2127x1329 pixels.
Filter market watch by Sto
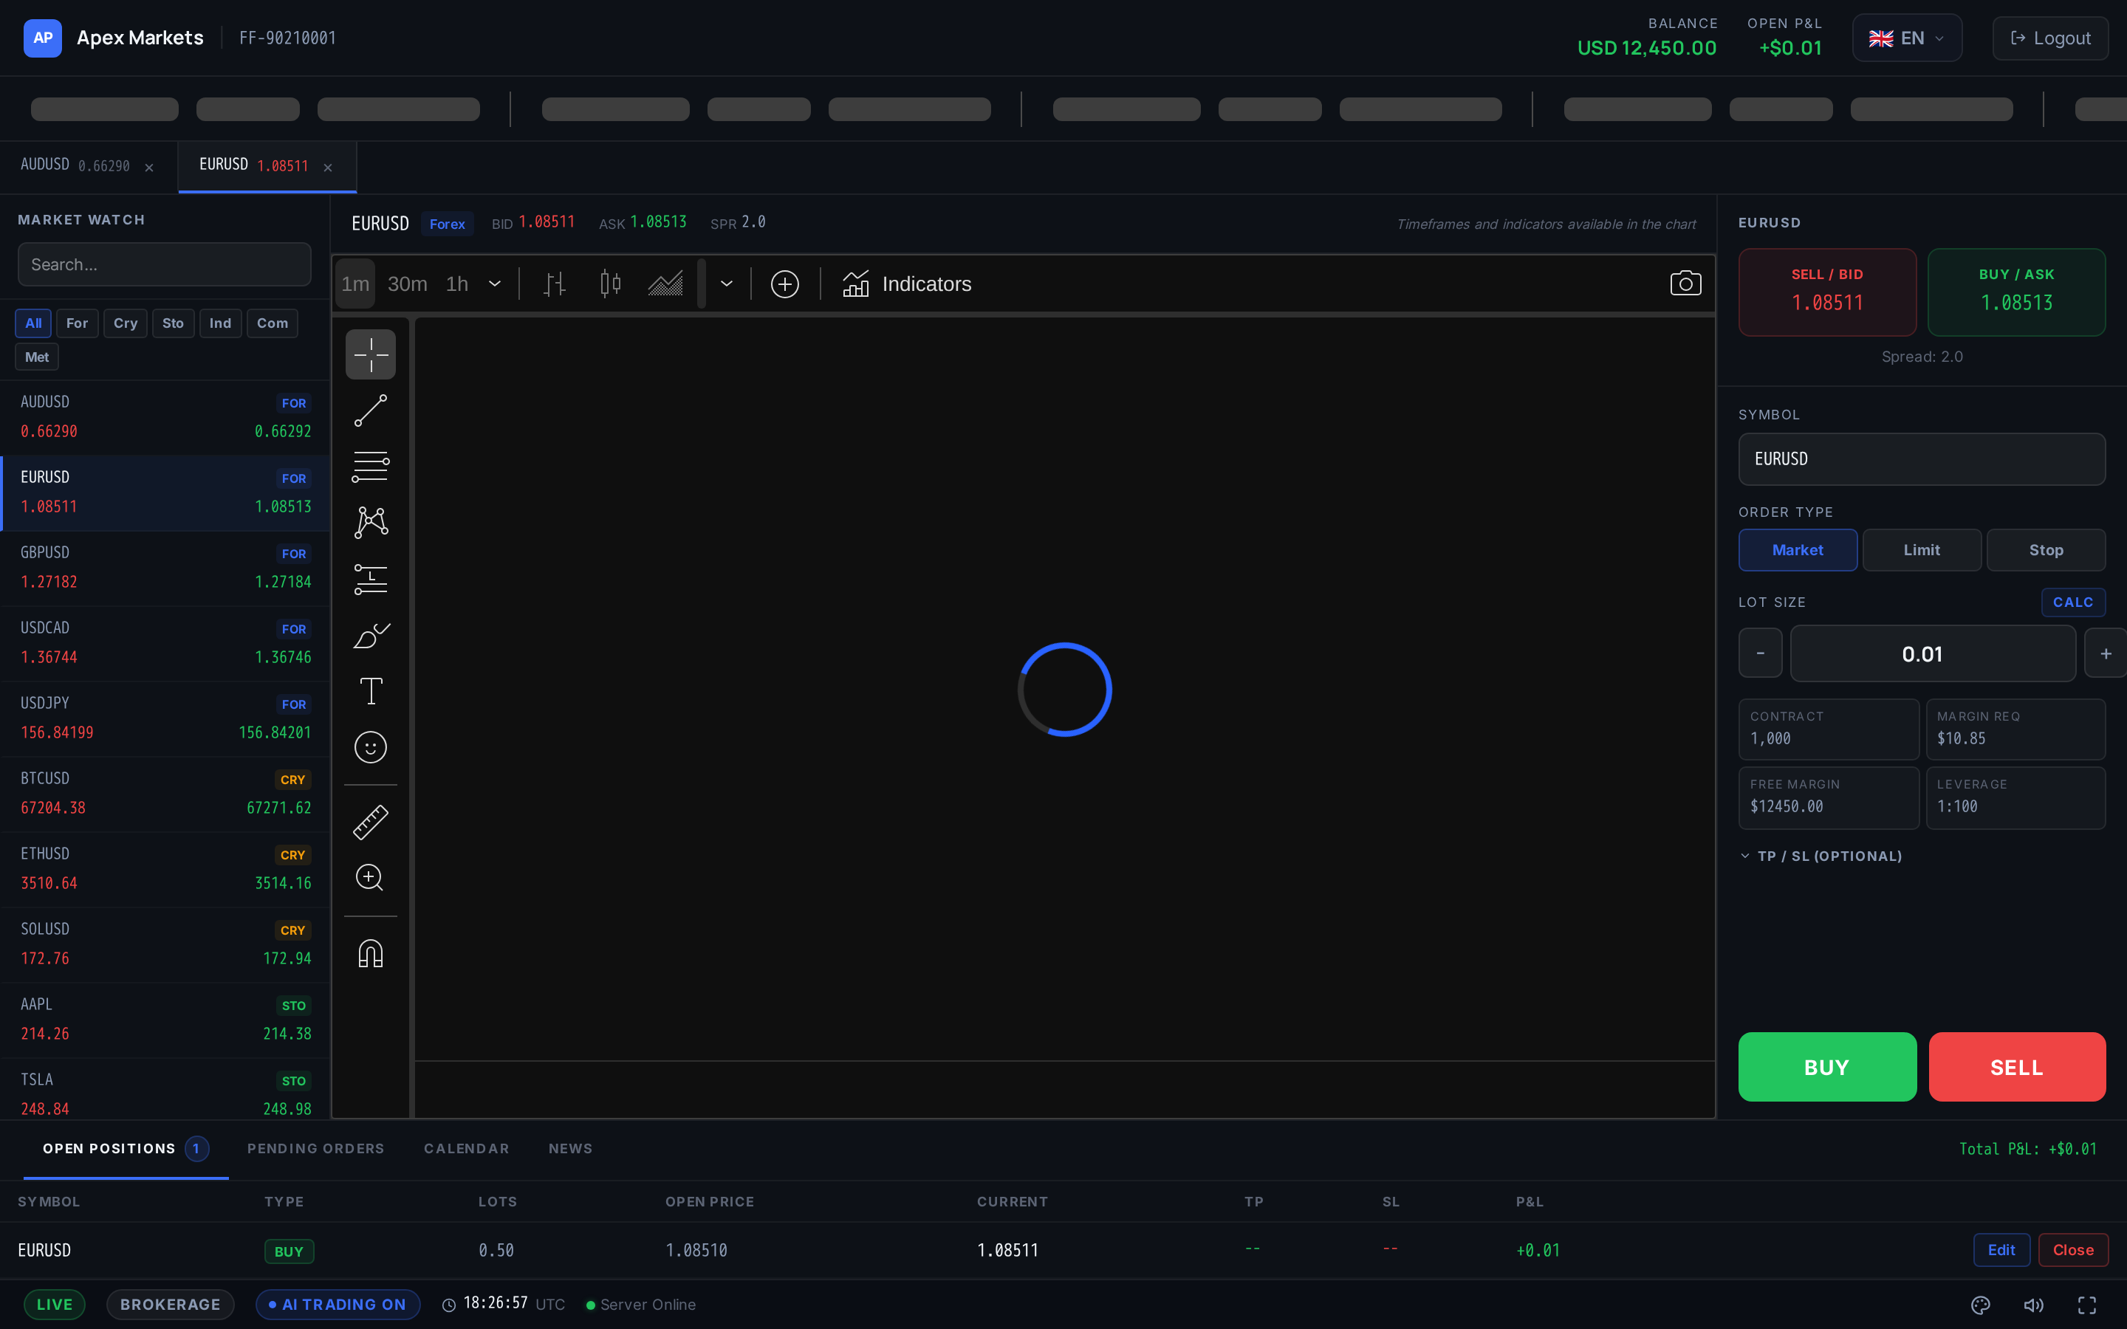tap(173, 323)
